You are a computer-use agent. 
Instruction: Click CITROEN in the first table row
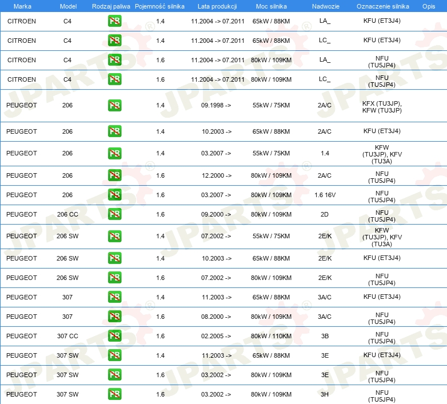(x=22, y=21)
